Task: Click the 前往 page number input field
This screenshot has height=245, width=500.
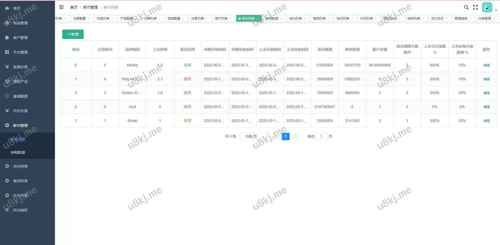Action: point(321,136)
